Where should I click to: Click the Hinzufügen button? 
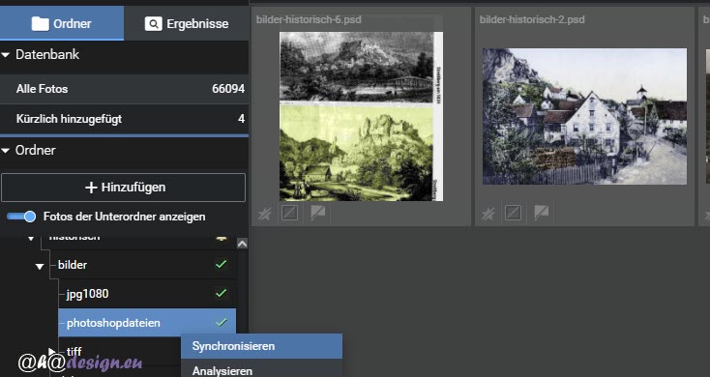tap(123, 188)
